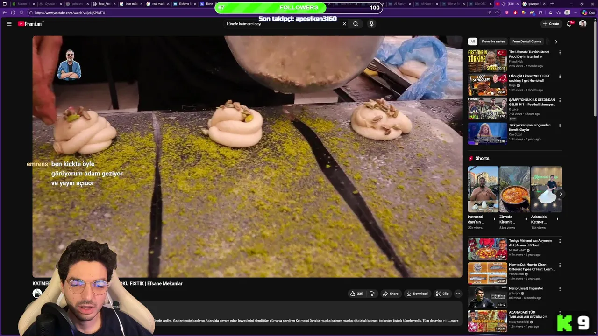Open the YouTube hamburger guide menu

pyautogui.click(x=9, y=24)
